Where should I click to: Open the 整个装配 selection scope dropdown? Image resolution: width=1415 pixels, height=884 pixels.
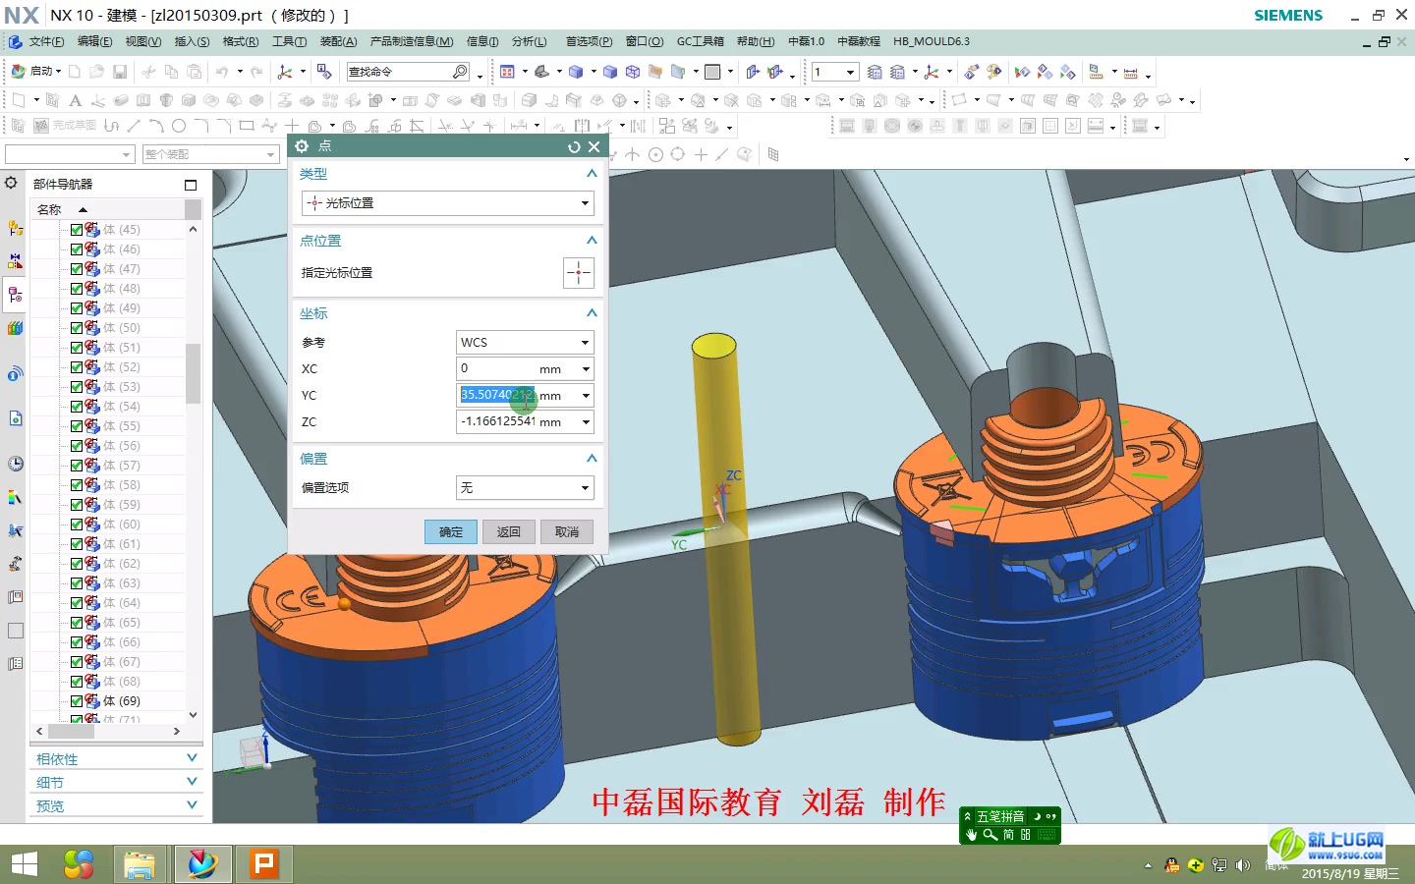[211, 154]
